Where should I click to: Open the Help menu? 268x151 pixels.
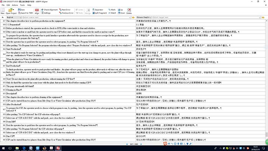[x=29, y=5]
